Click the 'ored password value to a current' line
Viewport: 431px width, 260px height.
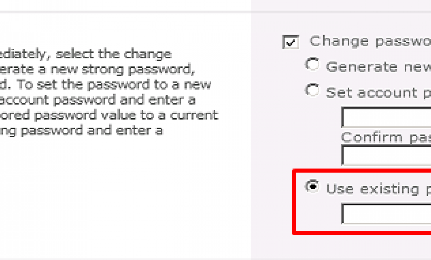(x=109, y=115)
